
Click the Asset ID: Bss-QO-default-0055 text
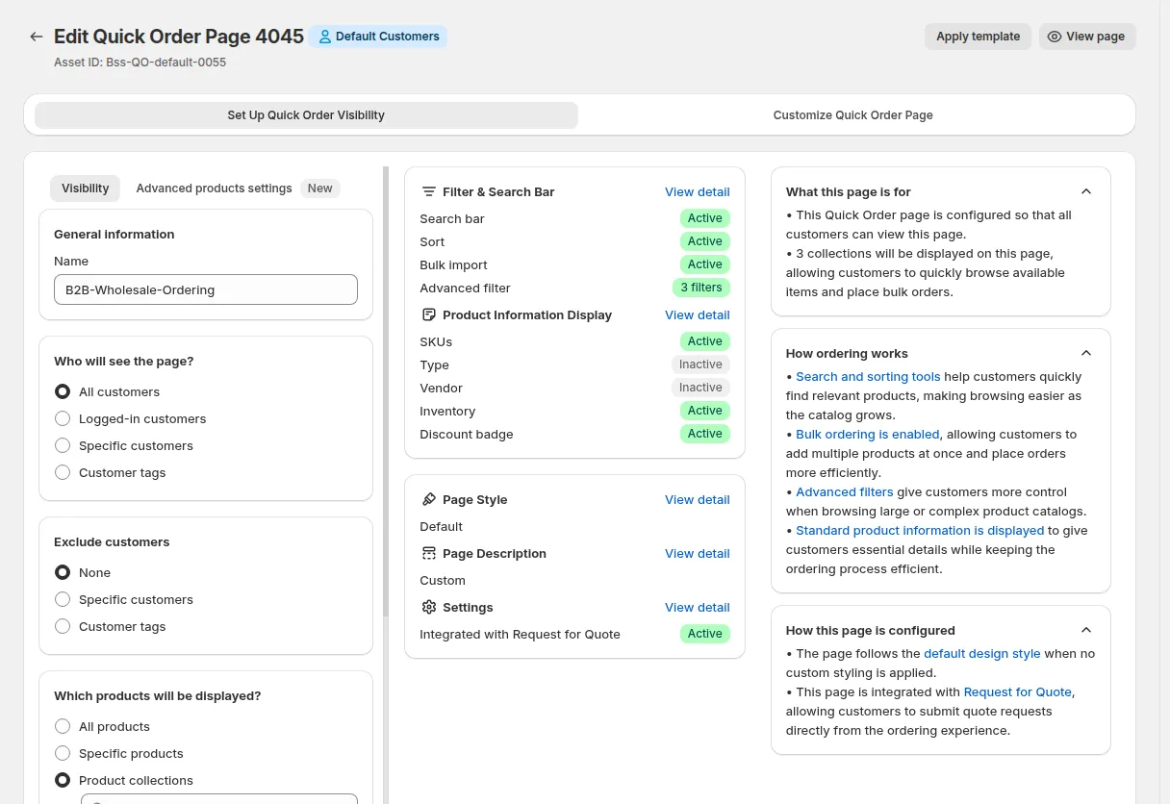[140, 62]
